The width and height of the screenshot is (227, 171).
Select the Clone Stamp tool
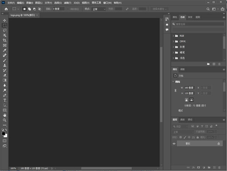tap(5, 65)
